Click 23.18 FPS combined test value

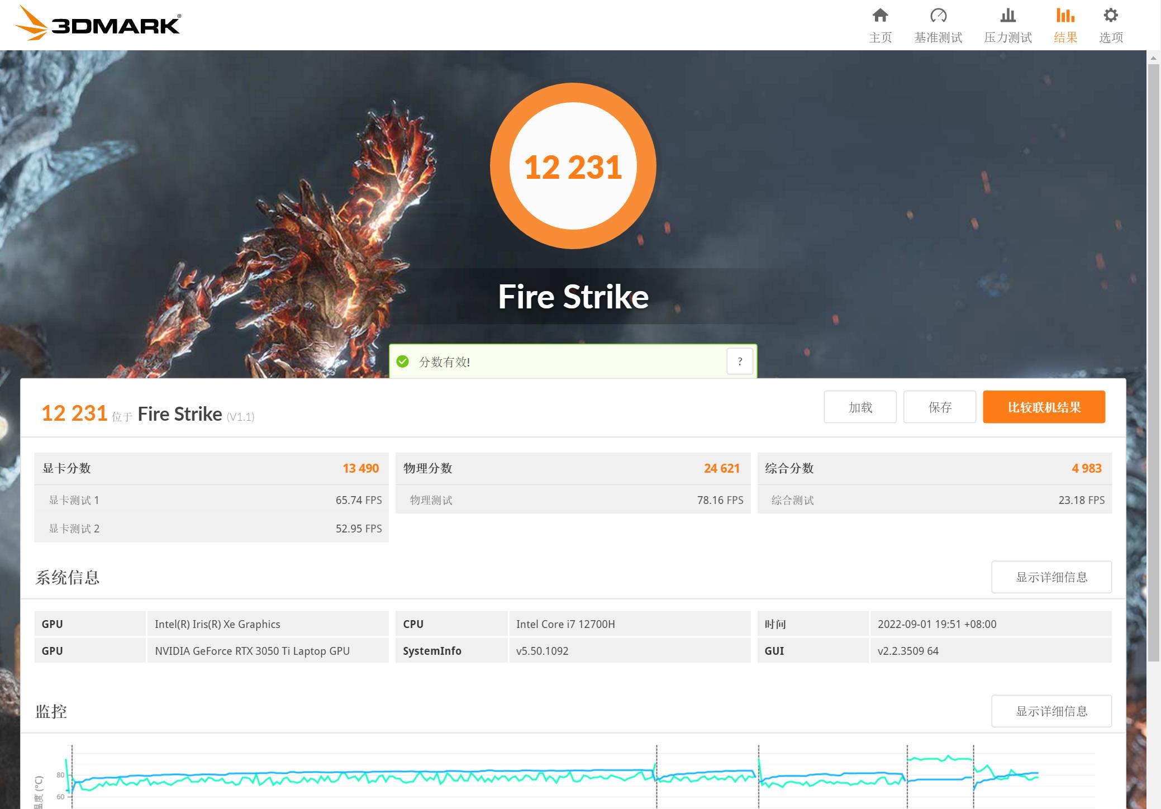[1082, 500]
